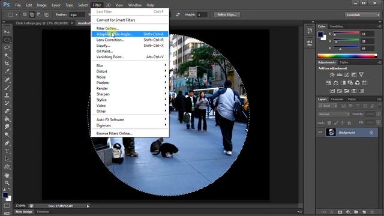Select the Zoom tool

(7, 183)
